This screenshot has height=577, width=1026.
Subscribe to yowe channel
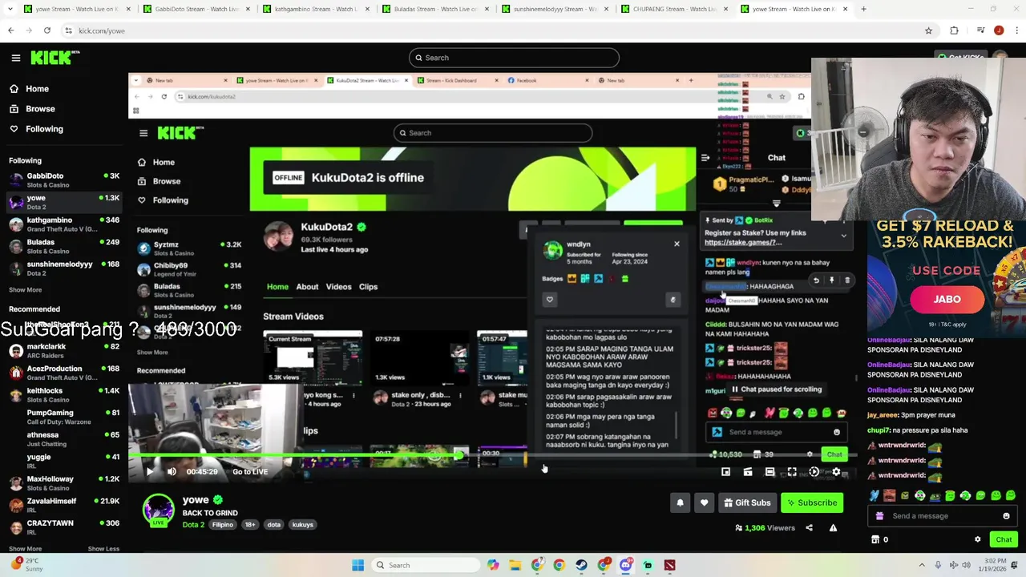point(812,502)
